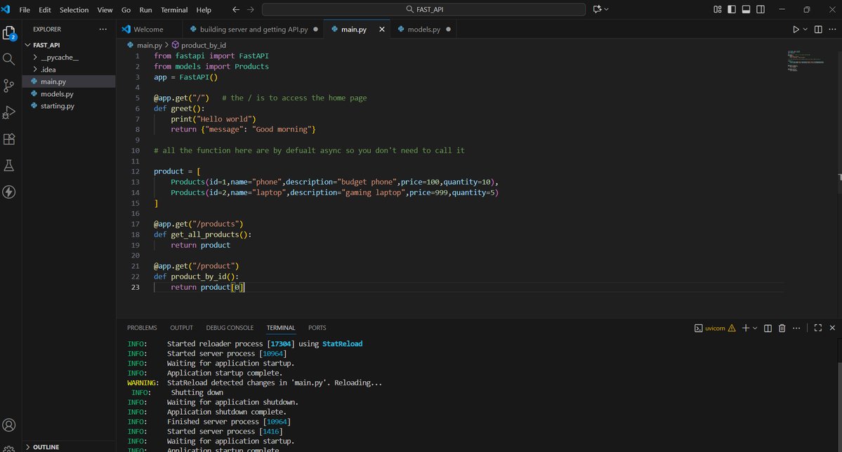Expand the __pycache__ folder

tap(69, 58)
